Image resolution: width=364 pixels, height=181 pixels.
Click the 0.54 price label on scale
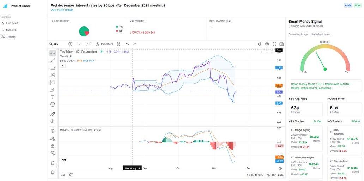[x=279, y=92]
